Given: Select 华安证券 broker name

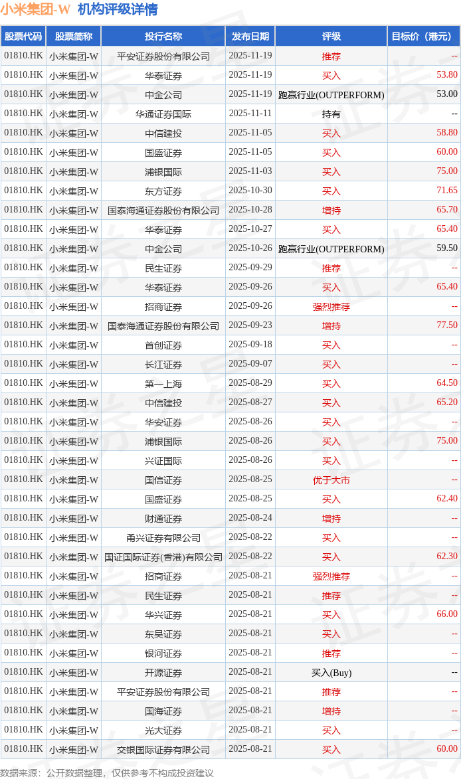Looking at the screenshot, I should point(163,422).
